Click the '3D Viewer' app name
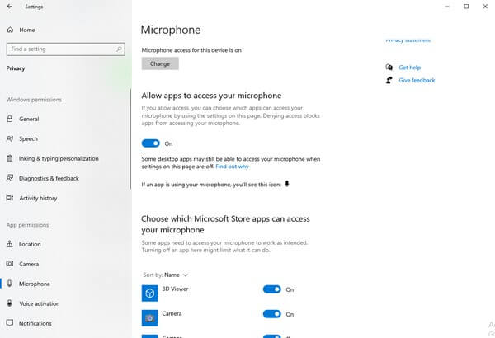 point(175,289)
